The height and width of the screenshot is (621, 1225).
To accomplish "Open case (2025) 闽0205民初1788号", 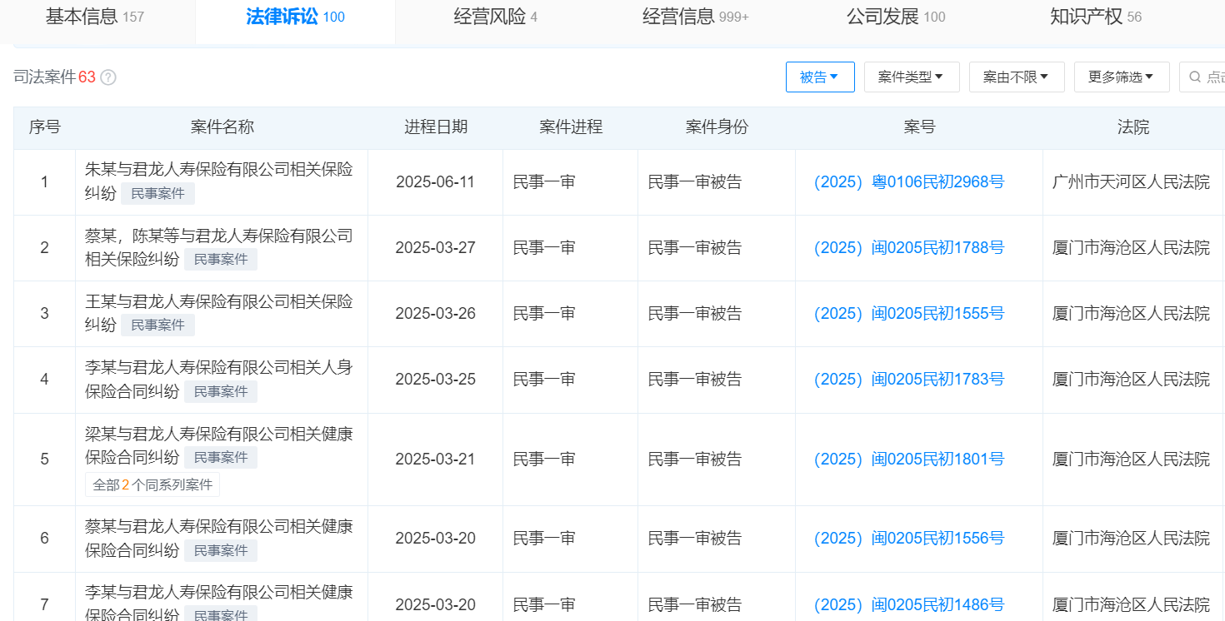I will pyautogui.click(x=910, y=247).
